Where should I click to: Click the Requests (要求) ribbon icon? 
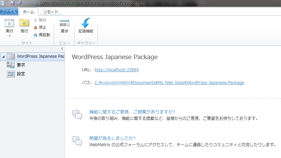click(65, 23)
